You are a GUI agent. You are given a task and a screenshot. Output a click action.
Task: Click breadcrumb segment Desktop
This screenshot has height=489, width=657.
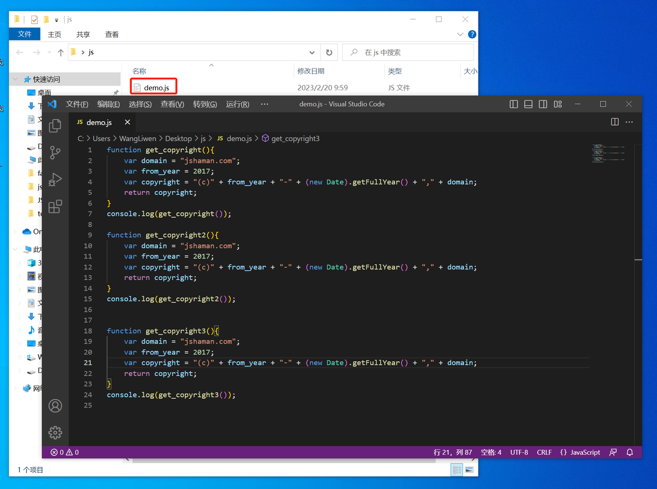pyautogui.click(x=178, y=139)
